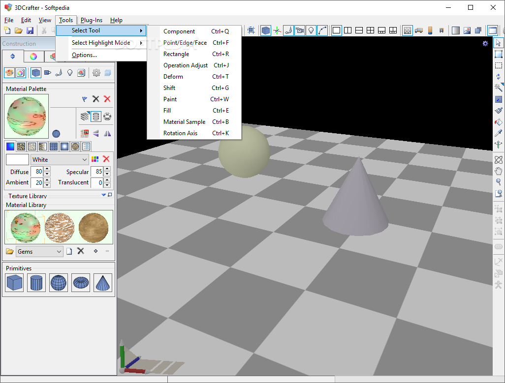The image size is (505, 383).
Task: Collapse Select Tool submenu arrow
Action: 141,30
